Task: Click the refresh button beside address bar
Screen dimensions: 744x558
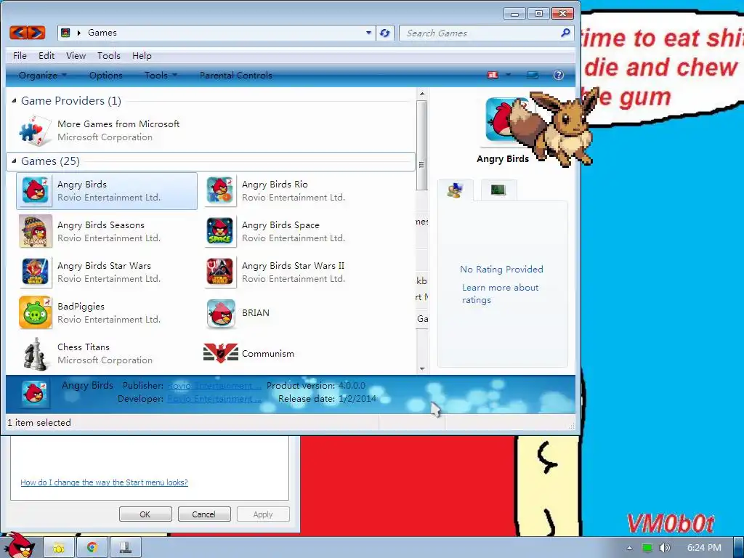Action: (x=385, y=33)
